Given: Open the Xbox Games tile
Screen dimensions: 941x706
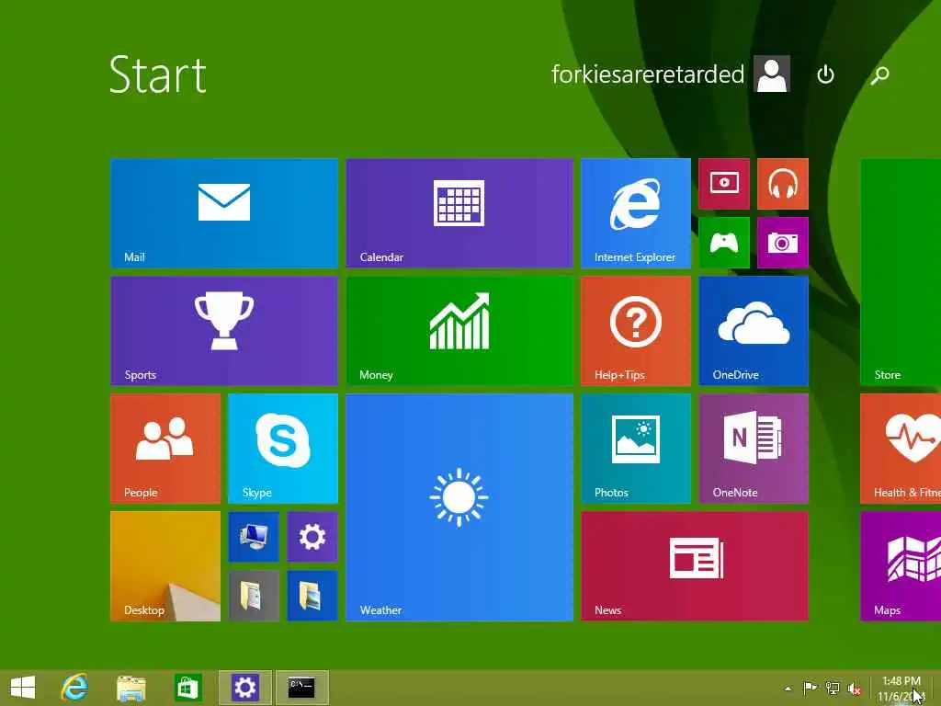Looking at the screenshot, I should click(724, 243).
